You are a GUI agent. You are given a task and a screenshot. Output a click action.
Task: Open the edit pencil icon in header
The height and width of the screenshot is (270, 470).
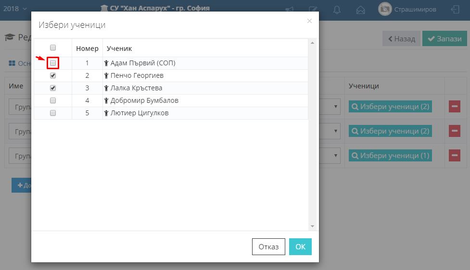pos(313,10)
